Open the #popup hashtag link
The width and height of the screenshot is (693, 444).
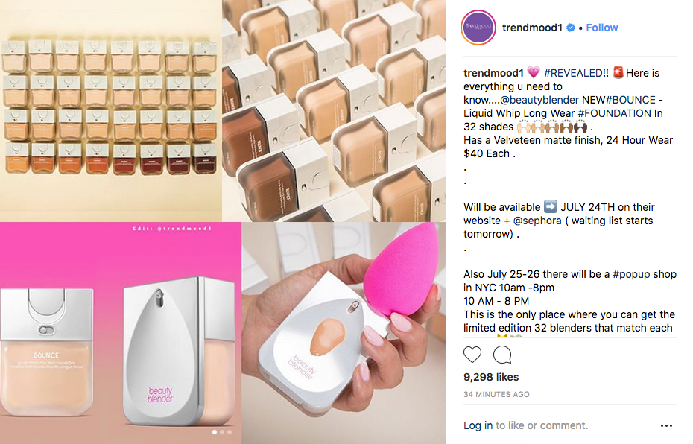point(631,274)
